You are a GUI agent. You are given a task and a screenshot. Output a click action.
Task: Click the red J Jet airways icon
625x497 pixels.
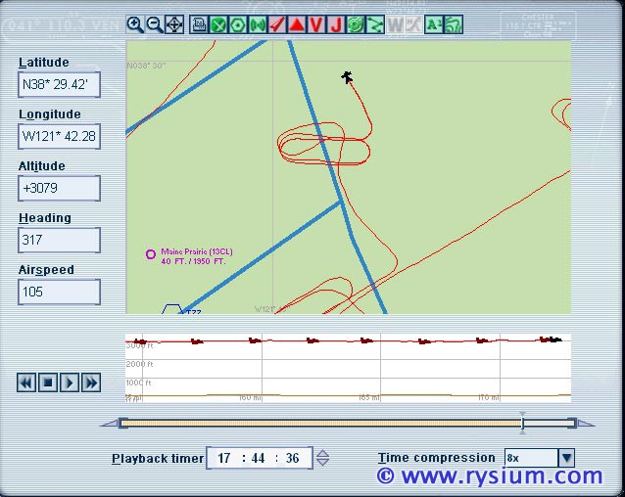click(335, 24)
